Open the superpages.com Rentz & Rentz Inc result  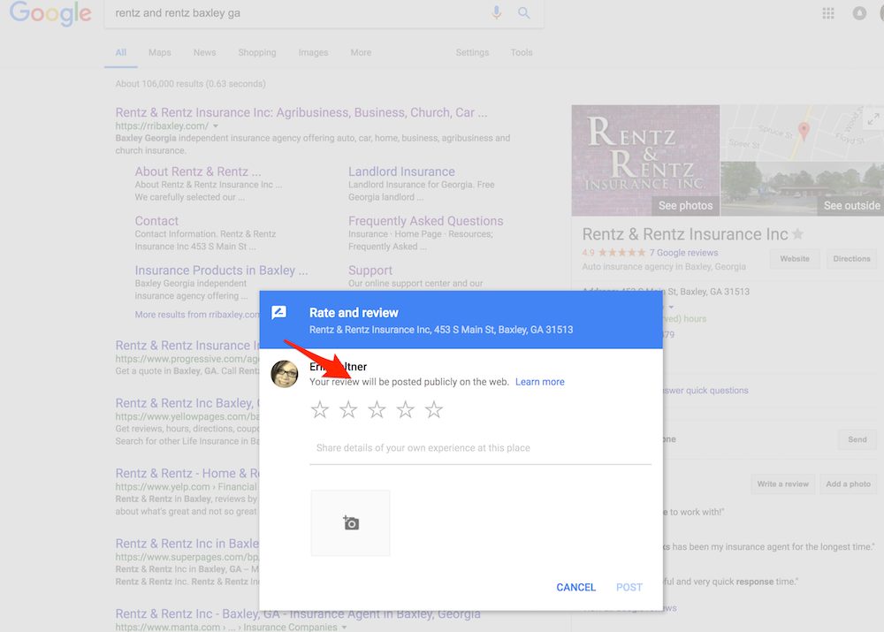(x=187, y=544)
